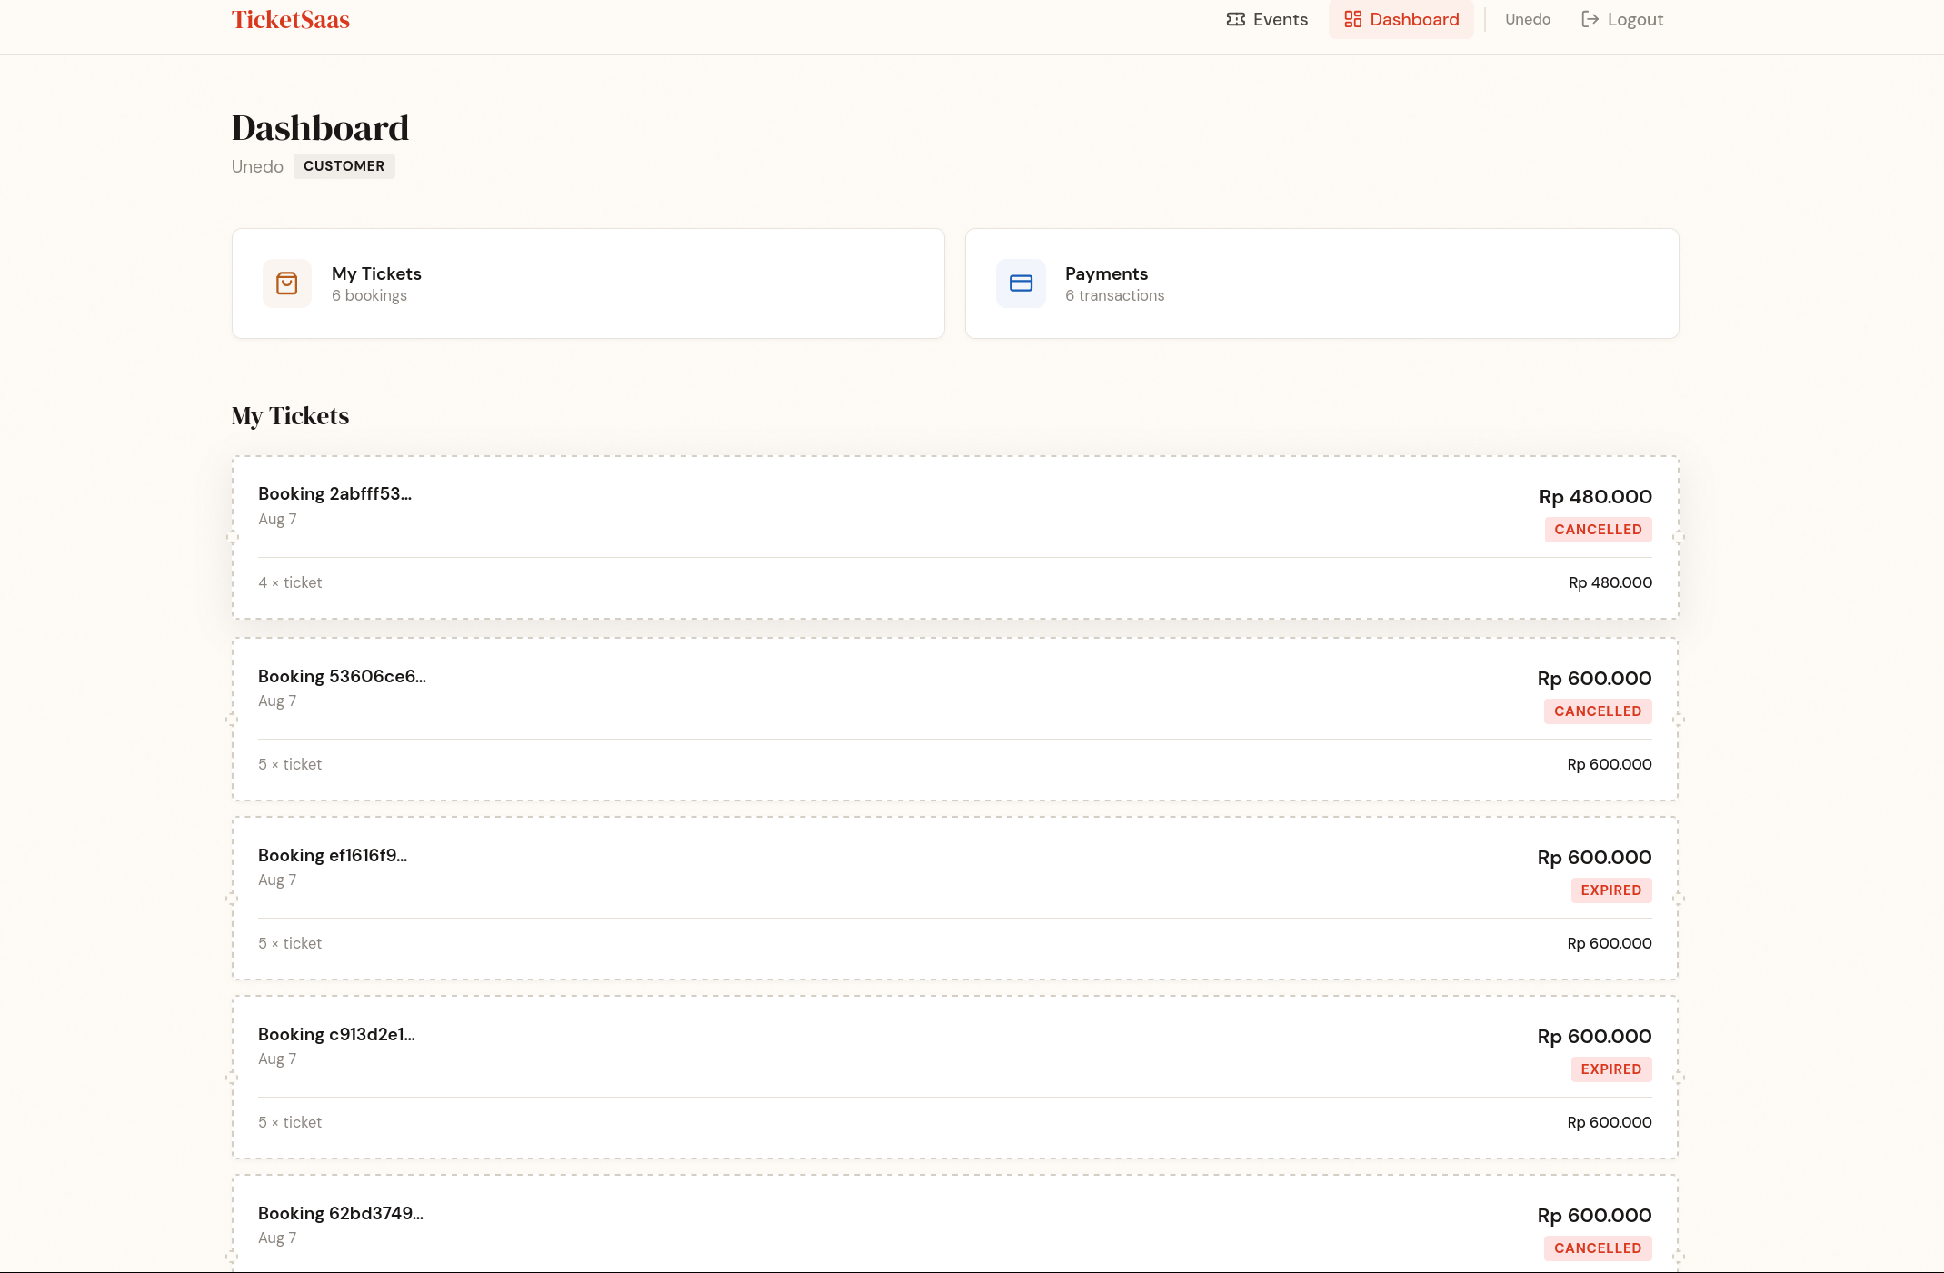Click Rp 600.000 total on Booking 62bd3749
1944x1273 pixels.
tap(1594, 1216)
